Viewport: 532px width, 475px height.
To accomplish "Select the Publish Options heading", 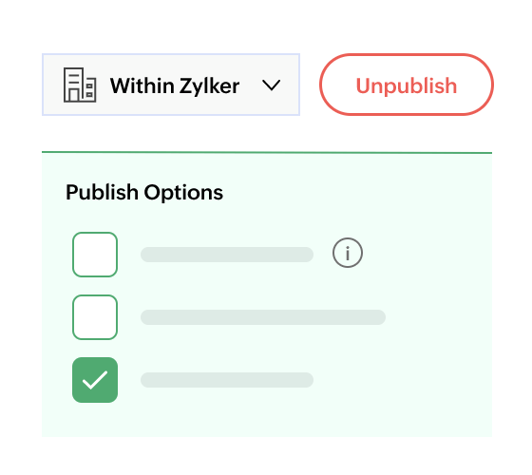I will 144,192.
